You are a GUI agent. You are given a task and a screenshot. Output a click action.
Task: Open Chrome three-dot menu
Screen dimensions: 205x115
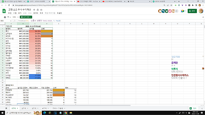tap(203, 5)
